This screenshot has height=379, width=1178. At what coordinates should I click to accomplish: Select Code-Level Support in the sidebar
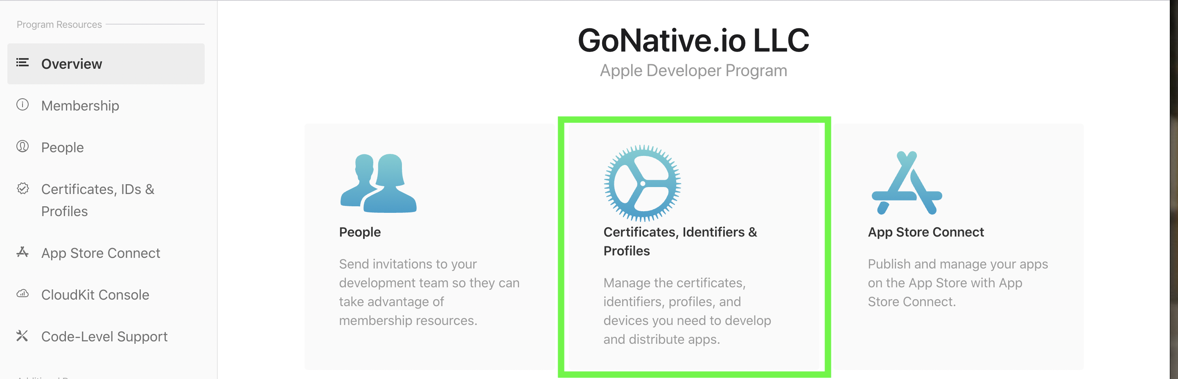click(x=104, y=336)
